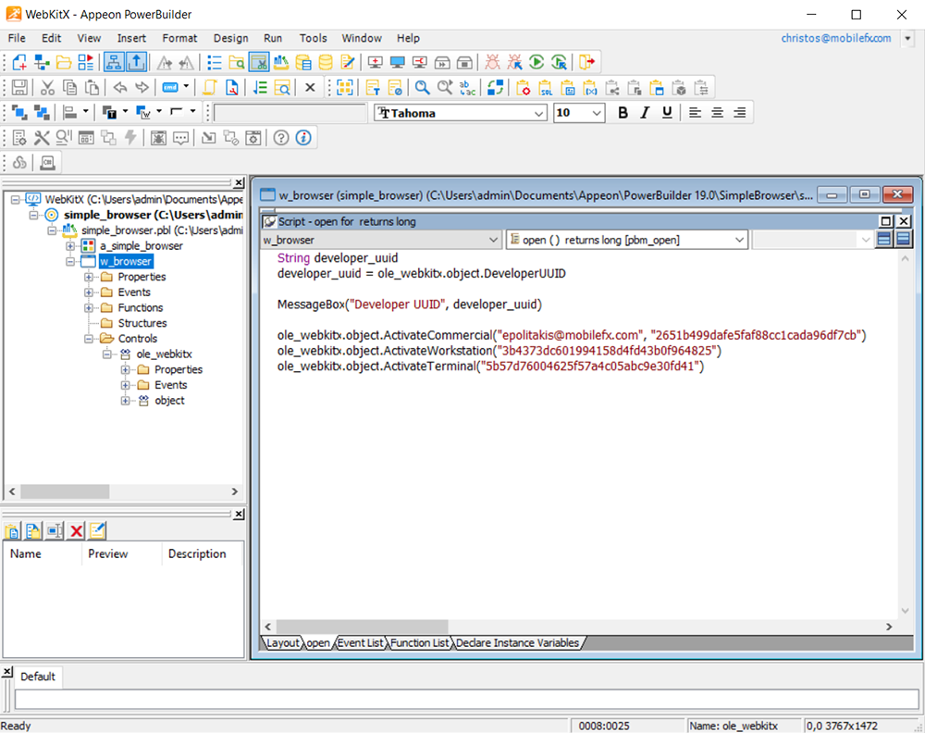Click the Redo right-arrow icon

point(142,88)
